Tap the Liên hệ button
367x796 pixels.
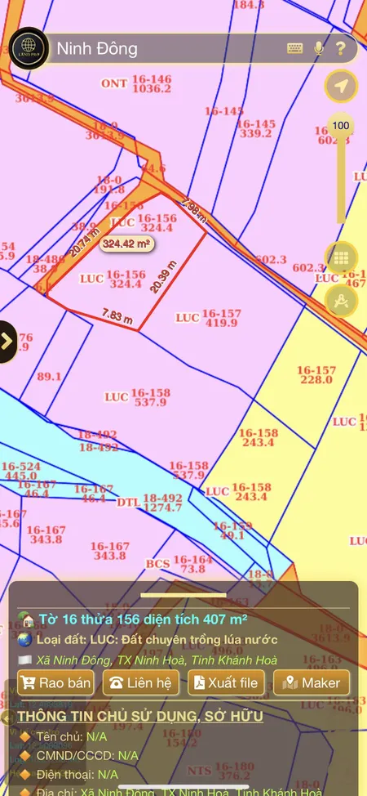[x=141, y=682]
